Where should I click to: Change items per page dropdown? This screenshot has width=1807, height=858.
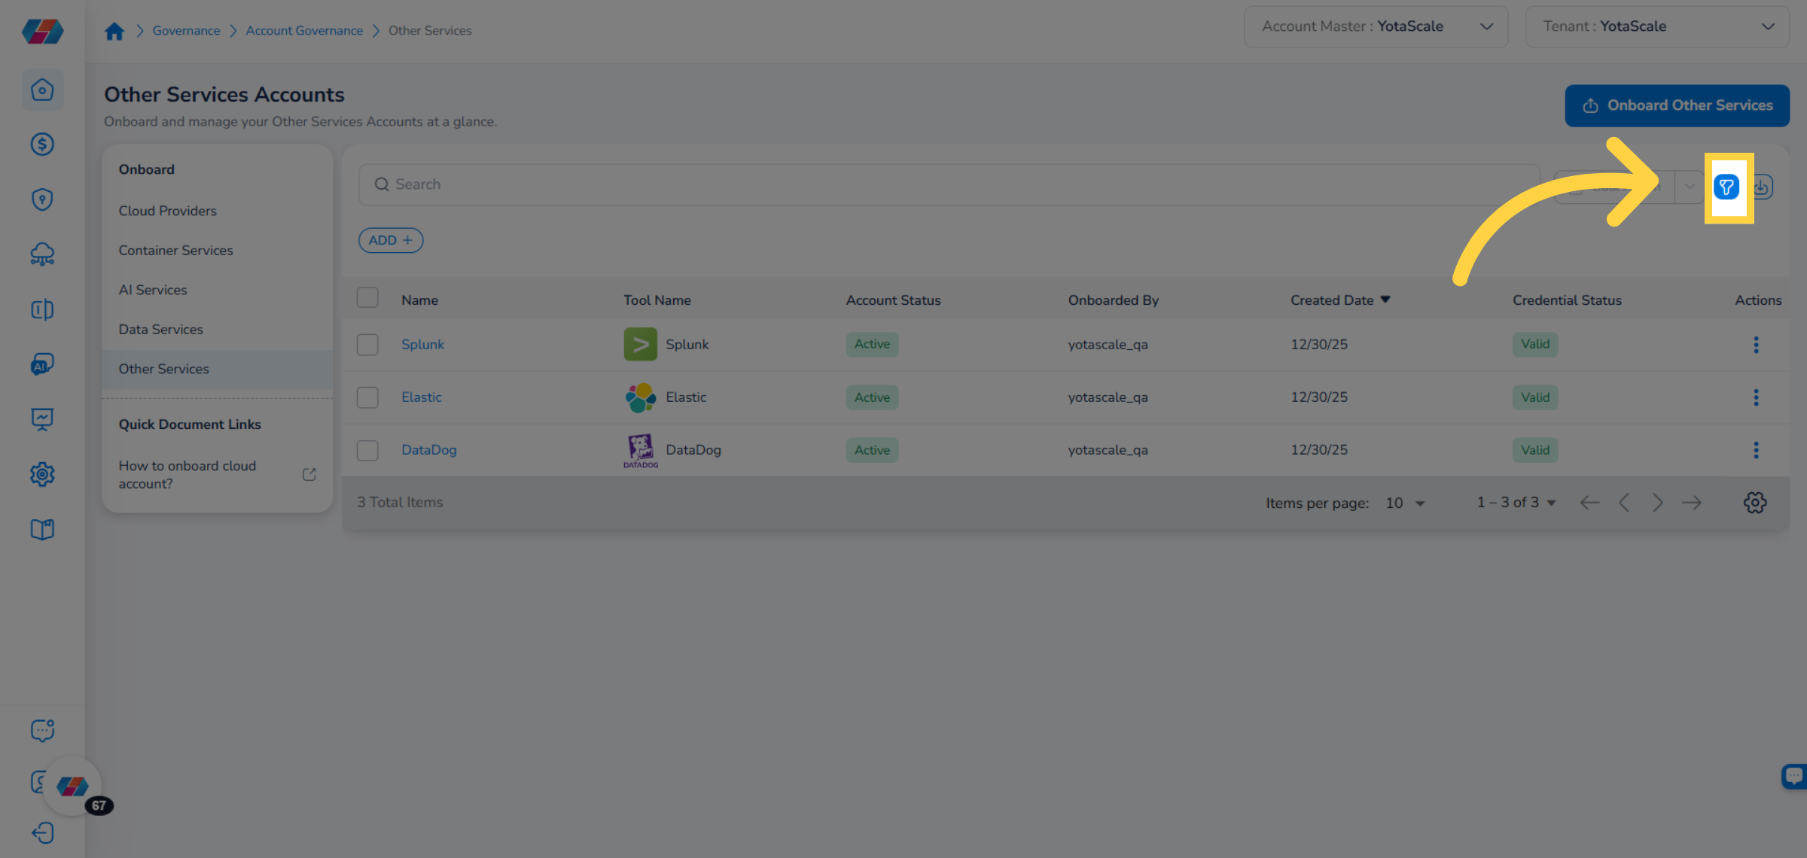[1405, 503]
